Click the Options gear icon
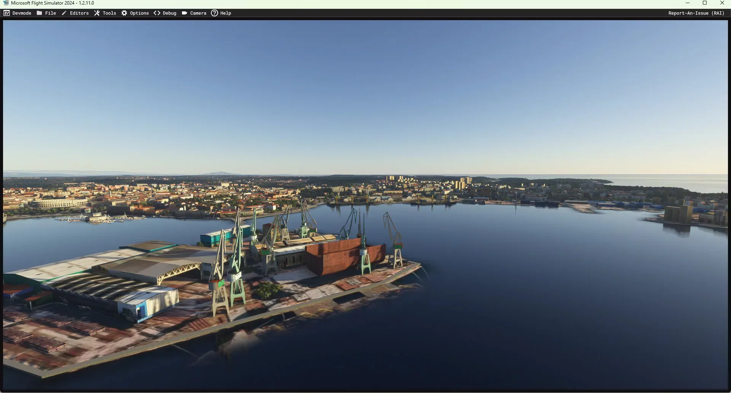The width and height of the screenshot is (731, 393). 124,13
